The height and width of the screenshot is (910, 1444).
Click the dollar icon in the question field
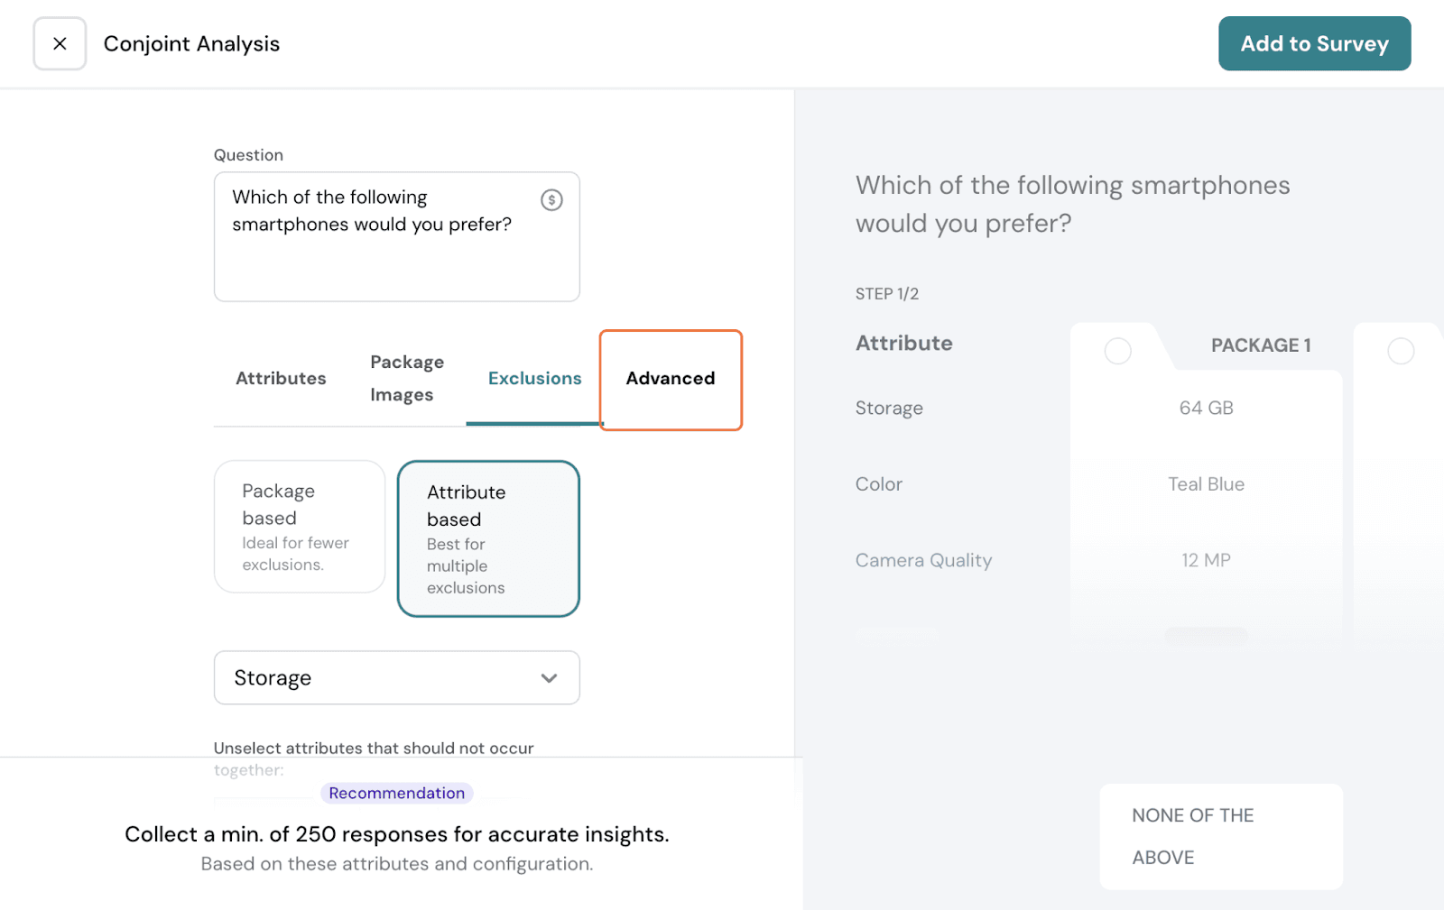551,200
